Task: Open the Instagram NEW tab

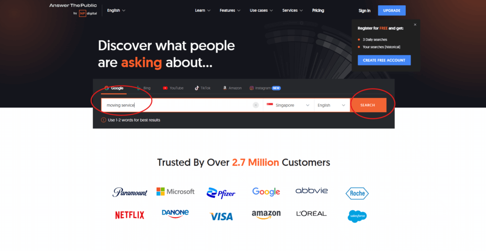Action: click(265, 88)
